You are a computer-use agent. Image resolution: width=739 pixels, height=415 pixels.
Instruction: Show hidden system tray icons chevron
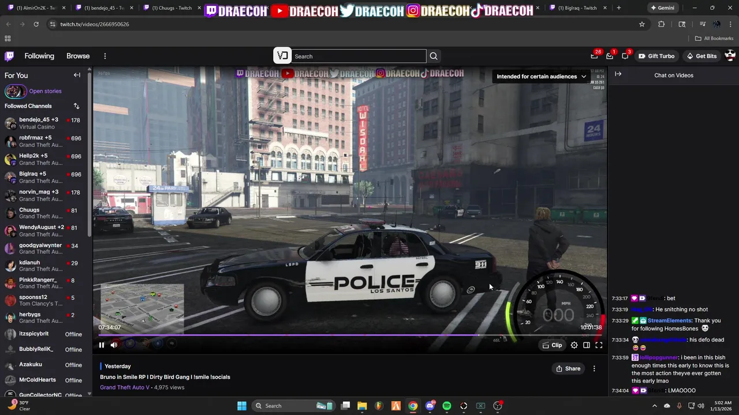click(x=654, y=406)
